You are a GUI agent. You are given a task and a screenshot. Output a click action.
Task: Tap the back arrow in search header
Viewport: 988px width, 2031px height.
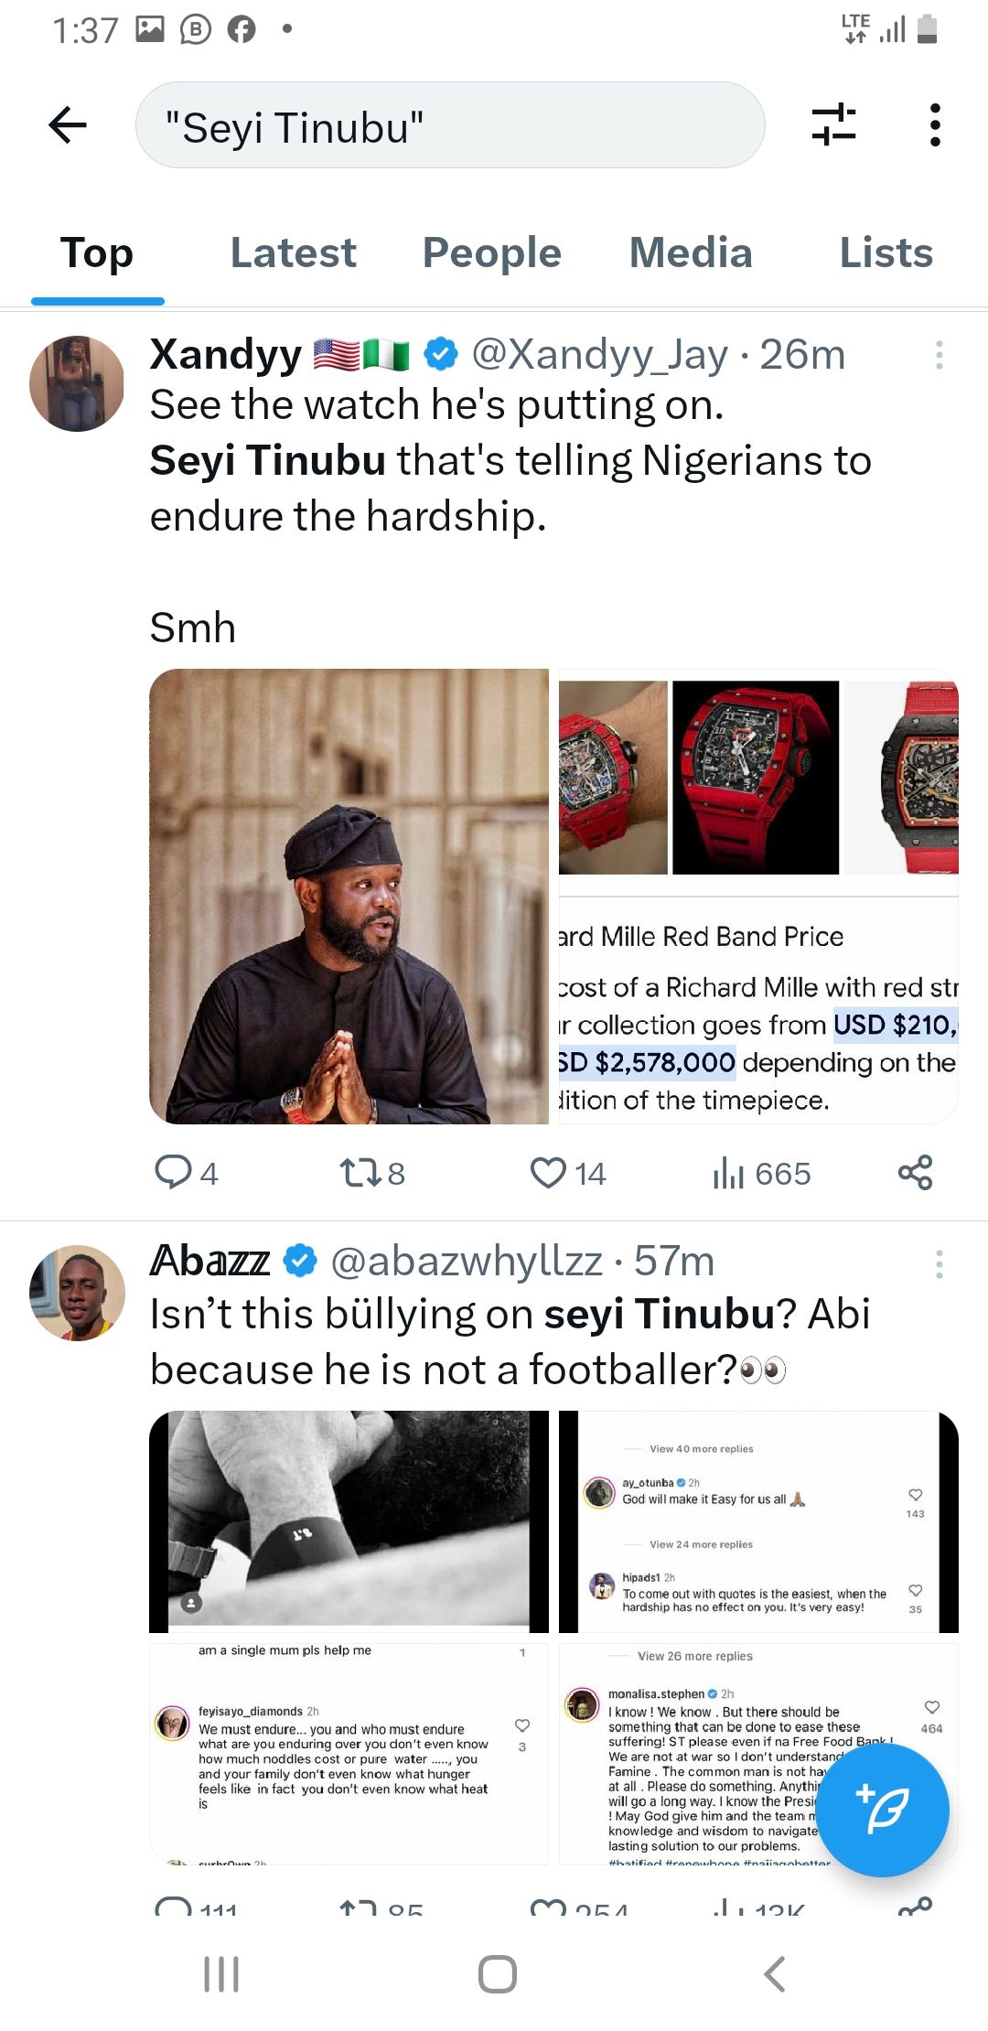[68, 125]
